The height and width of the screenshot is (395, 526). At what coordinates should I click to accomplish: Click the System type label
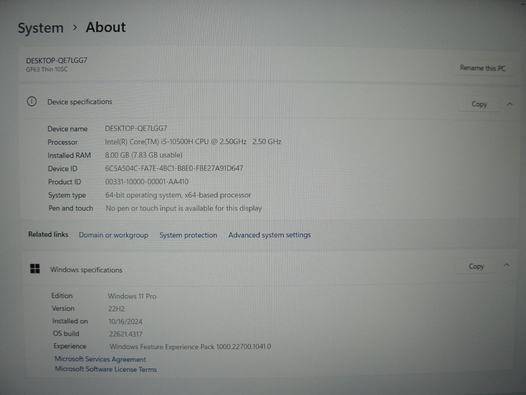(67, 195)
